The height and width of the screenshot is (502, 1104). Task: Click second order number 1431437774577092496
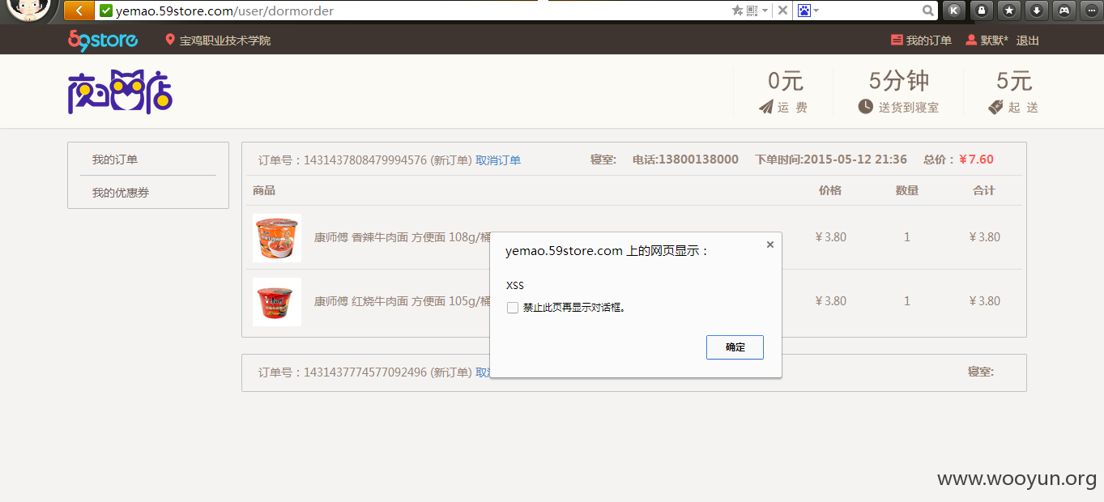[365, 372]
